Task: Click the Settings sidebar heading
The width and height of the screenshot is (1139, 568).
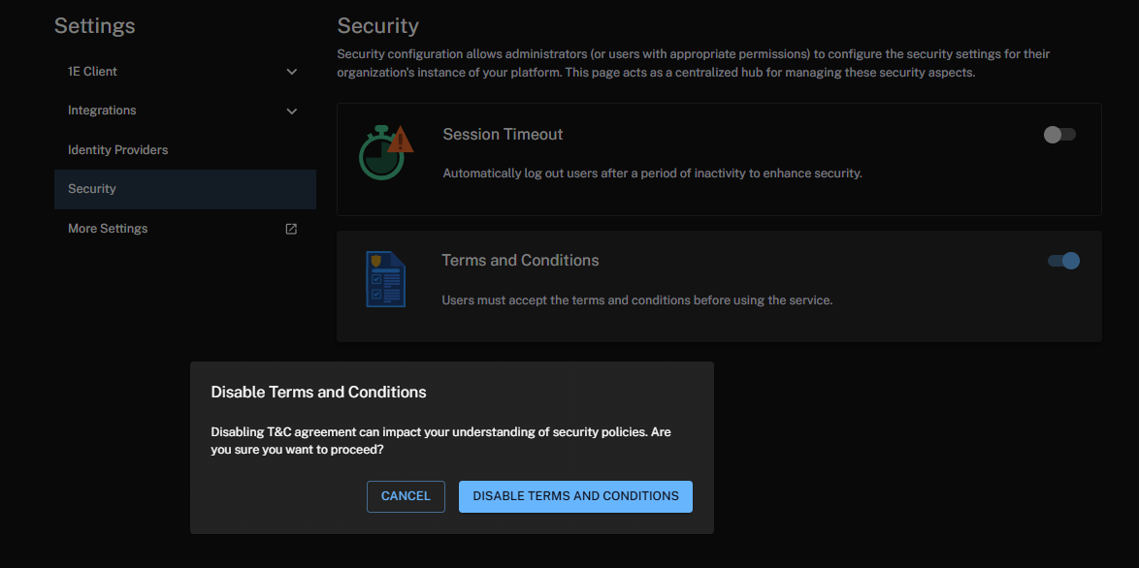Action: [x=94, y=26]
